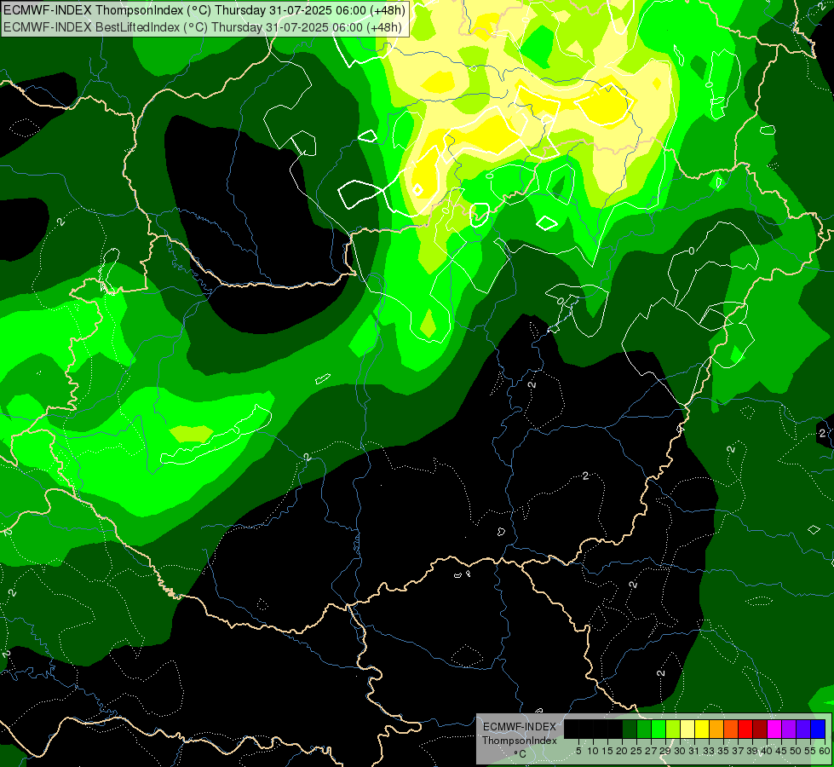Select the pure blue legend swatch (55-60)
The height and width of the screenshot is (767, 834).
pos(818,729)
